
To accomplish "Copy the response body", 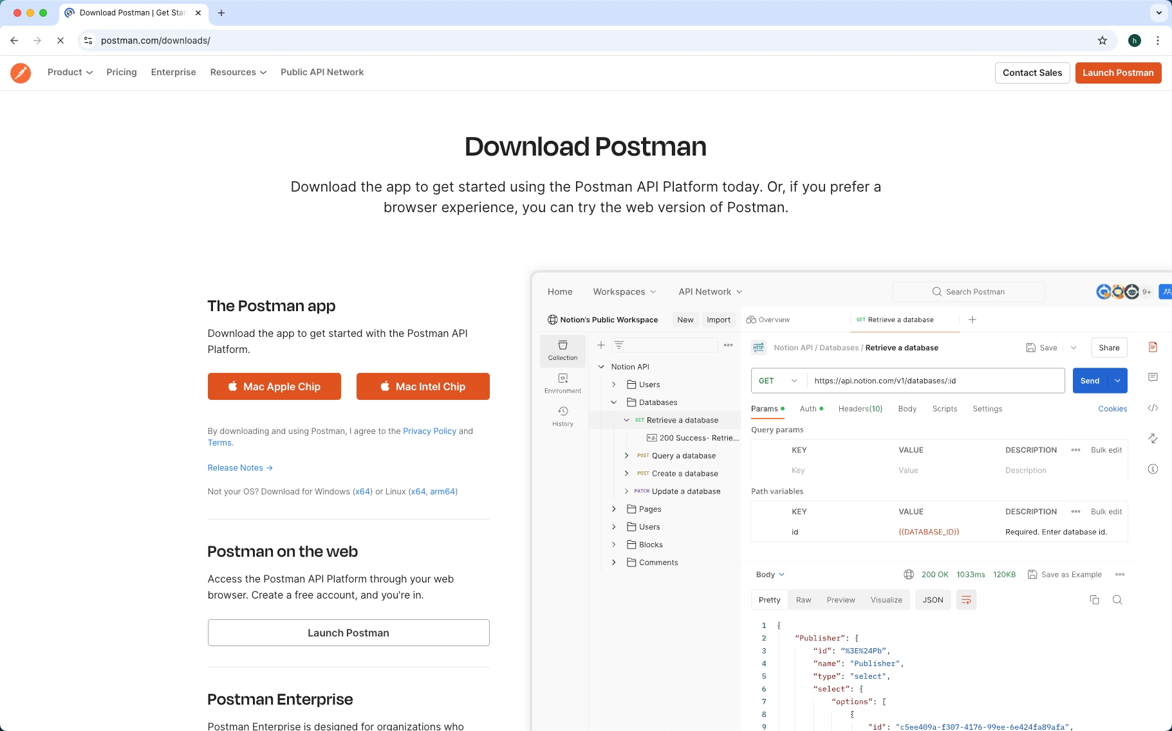I will [1093, 599].
